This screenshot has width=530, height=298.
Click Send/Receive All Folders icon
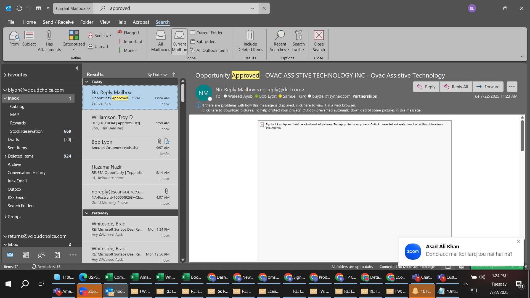click(x=19, y=8)
